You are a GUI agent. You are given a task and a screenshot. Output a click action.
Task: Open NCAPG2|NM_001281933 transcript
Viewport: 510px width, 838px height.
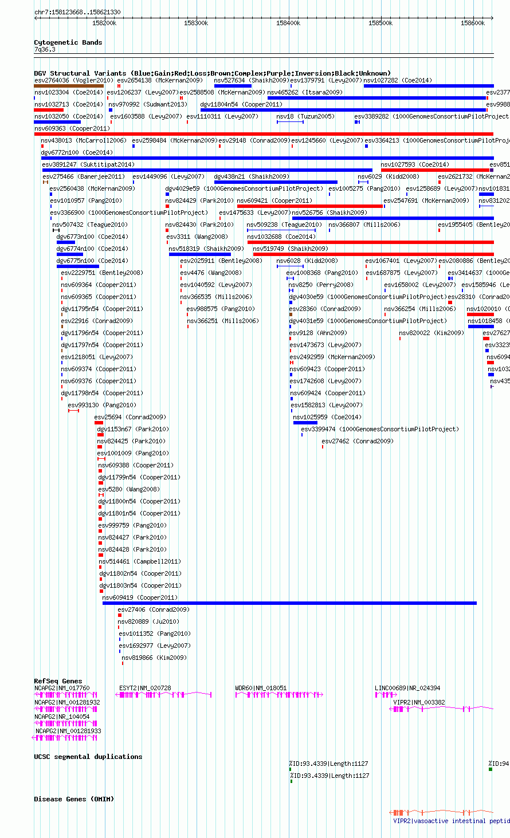[68, 731]
